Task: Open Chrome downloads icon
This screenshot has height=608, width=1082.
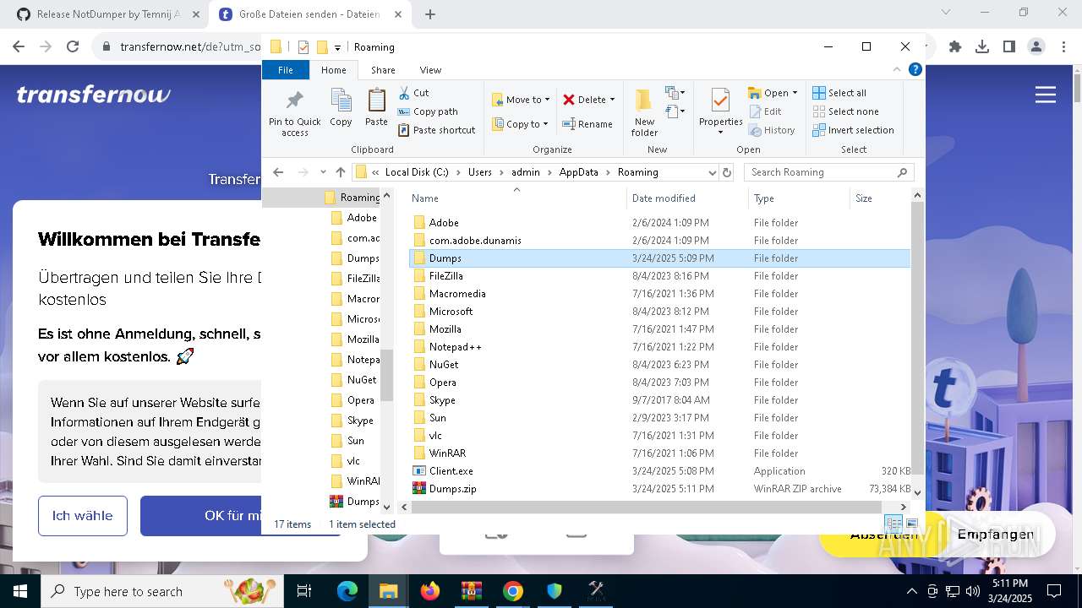Action: click(982, 47)
